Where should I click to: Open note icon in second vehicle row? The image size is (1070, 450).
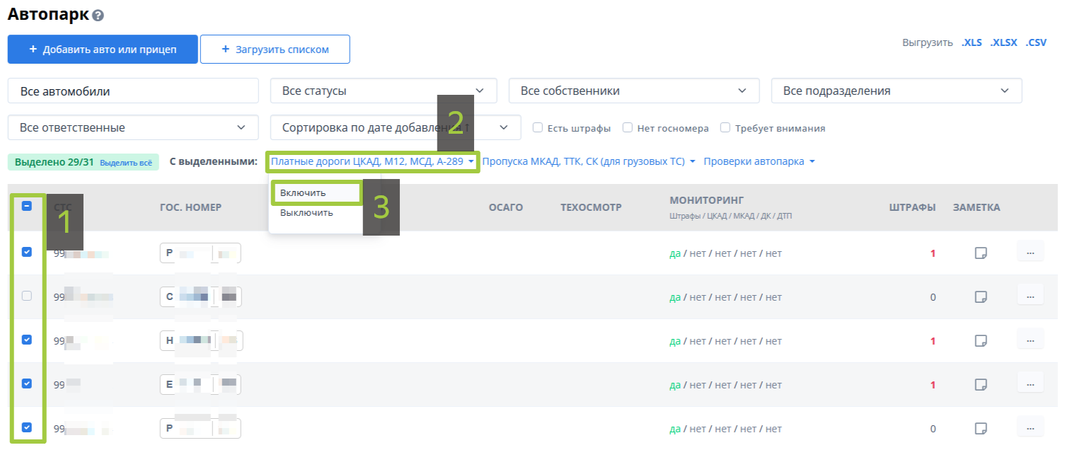point(981,296)
